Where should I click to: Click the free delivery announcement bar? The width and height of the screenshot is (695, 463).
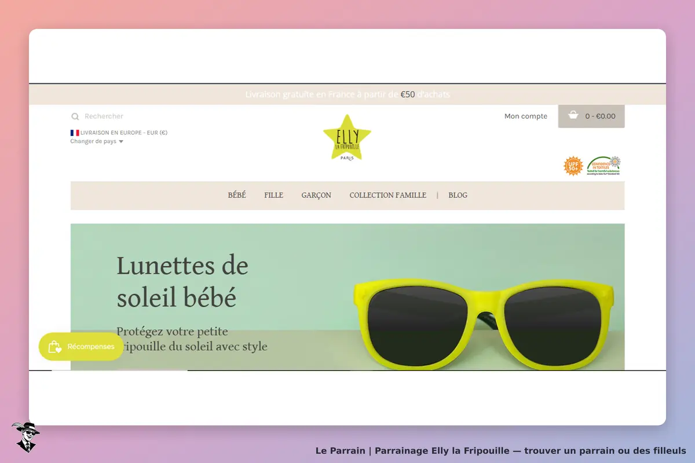point(348,94)
